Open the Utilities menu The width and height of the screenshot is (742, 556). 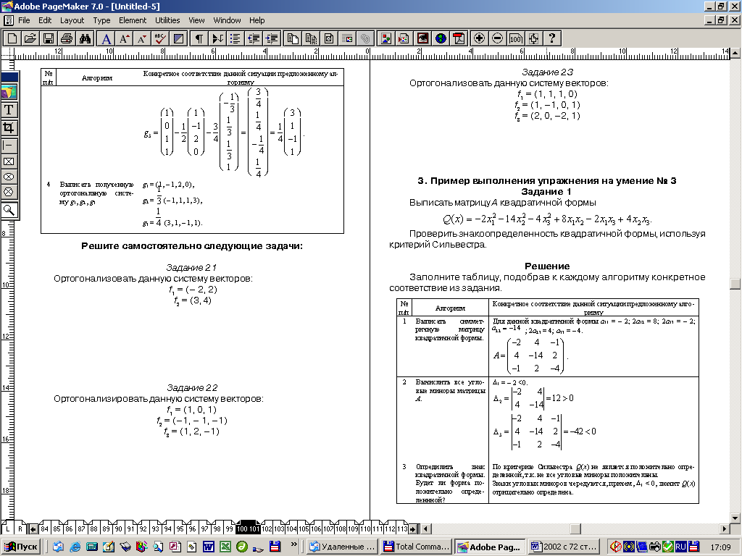tap(167, 20)
